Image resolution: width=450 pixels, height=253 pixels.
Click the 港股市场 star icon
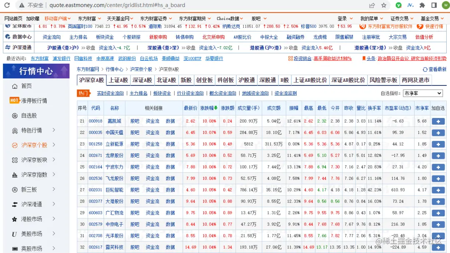[15, 219]
